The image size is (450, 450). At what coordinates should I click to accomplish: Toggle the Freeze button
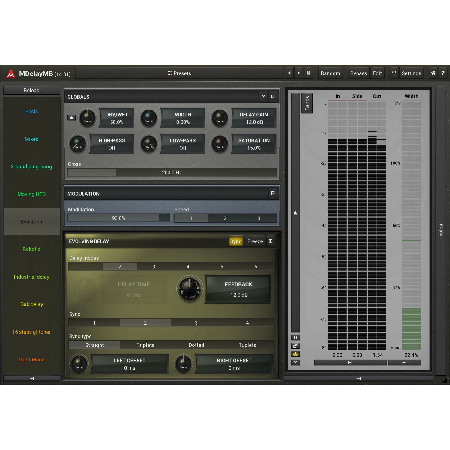(255, 241)
